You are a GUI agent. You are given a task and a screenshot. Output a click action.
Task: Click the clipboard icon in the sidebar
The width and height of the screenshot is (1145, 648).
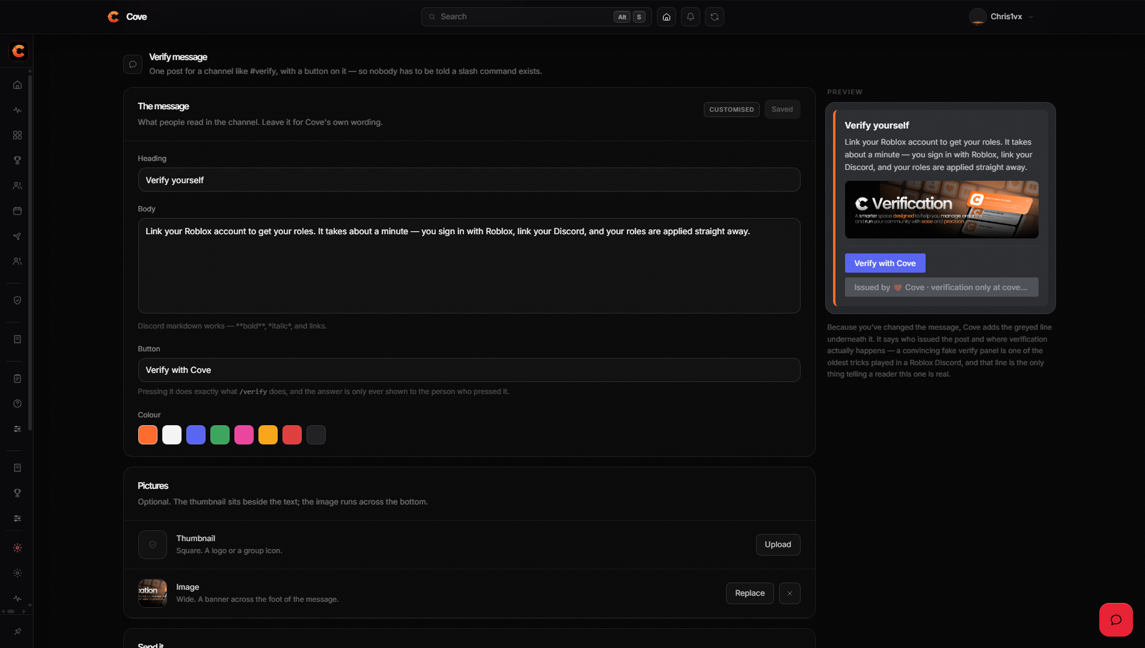click(x=17, y=378)
